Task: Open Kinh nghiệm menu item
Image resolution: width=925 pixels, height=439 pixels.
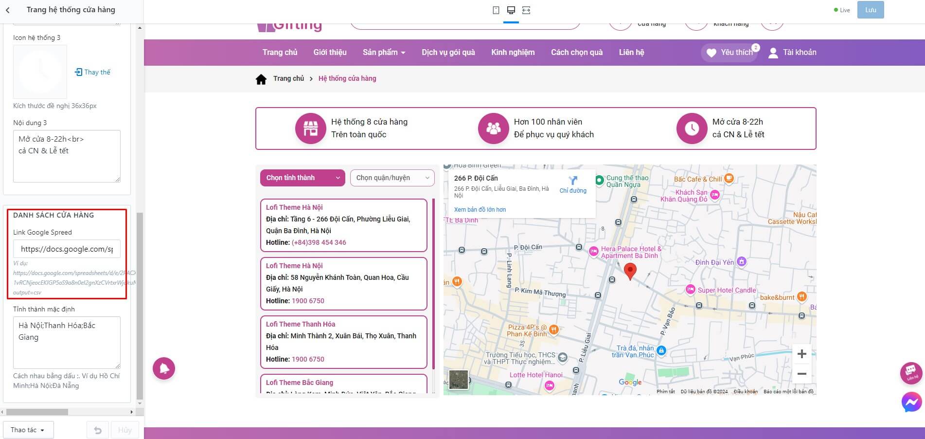Action: (x=513, y=53)
